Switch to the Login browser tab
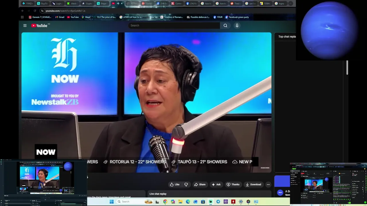This screenshot has height=206, width=367. [x=57, y=3]
